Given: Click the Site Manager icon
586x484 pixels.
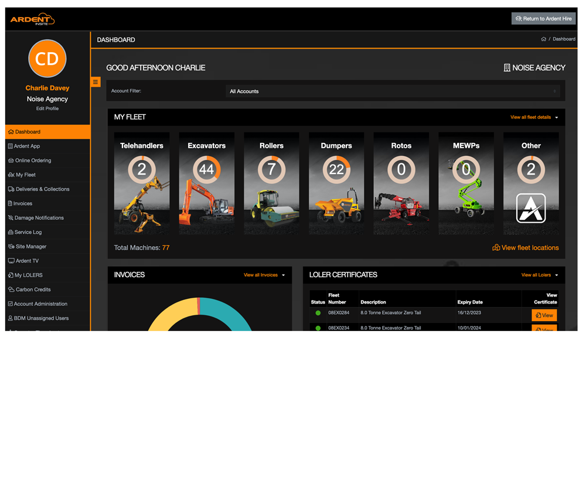Looking at the screenshot, I should click(x=11, y=246).
